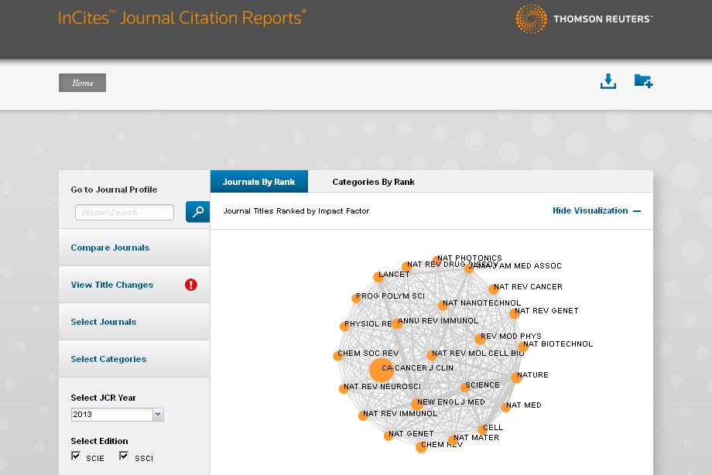Viewport: 712px width, 475px height.
Task: Open Compare Journals
Action: (x=110, y=248)
